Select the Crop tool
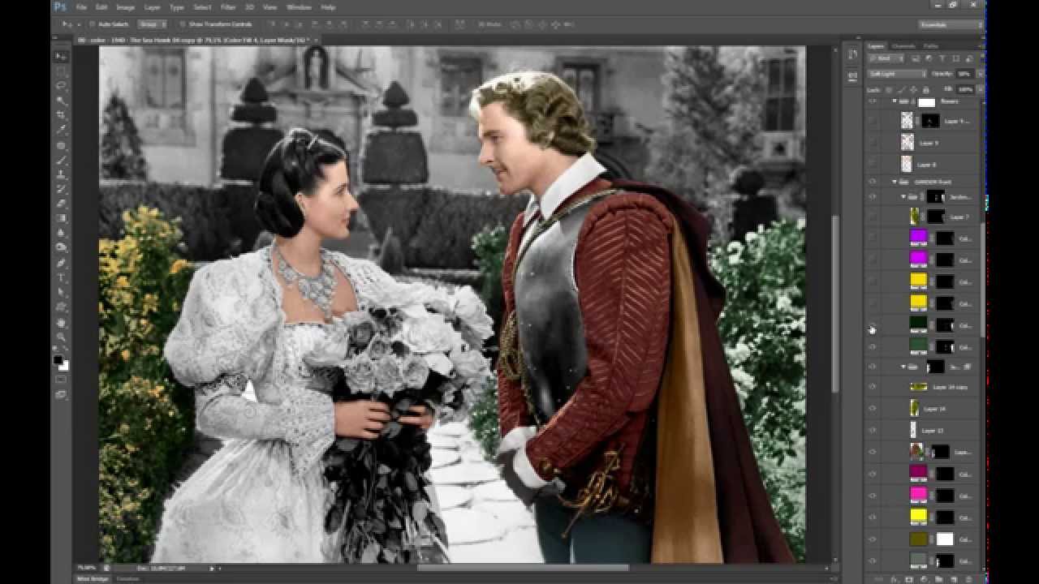Image resolution: width=1039 pixels, height=584 pixels. (x=61, y=115)
